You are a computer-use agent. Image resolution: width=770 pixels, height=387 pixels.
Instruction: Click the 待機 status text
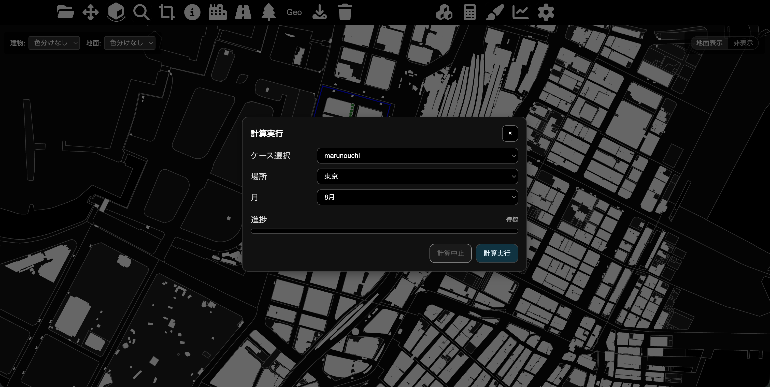click(512, 219)
